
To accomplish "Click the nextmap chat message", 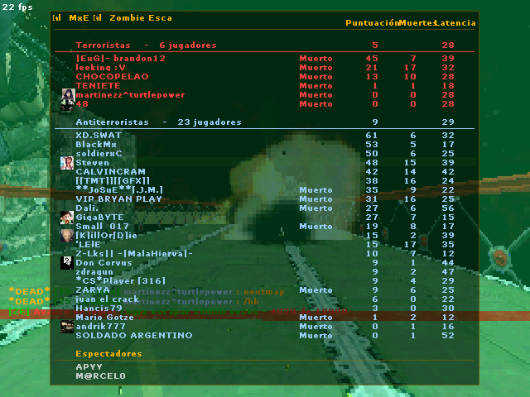I will click(264, 292).
